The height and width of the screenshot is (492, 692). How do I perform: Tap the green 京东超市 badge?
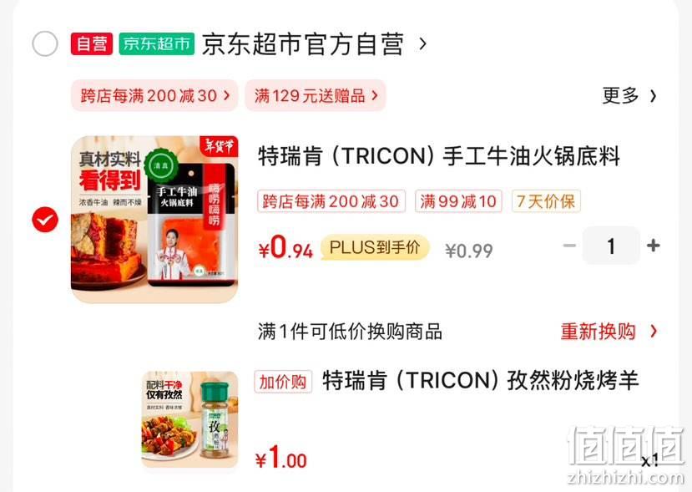pos(157,43)
